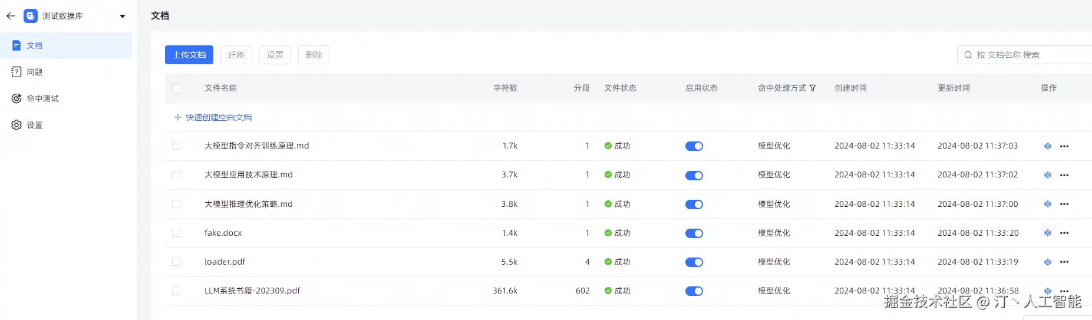Go to the 问题 sidebar section
The image size is (1092, 320).
pyautogui.click(x=35, y=72)
